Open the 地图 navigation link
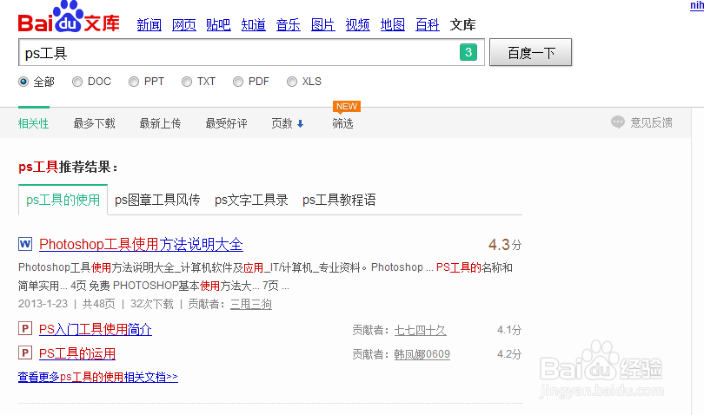 (393, 24)
